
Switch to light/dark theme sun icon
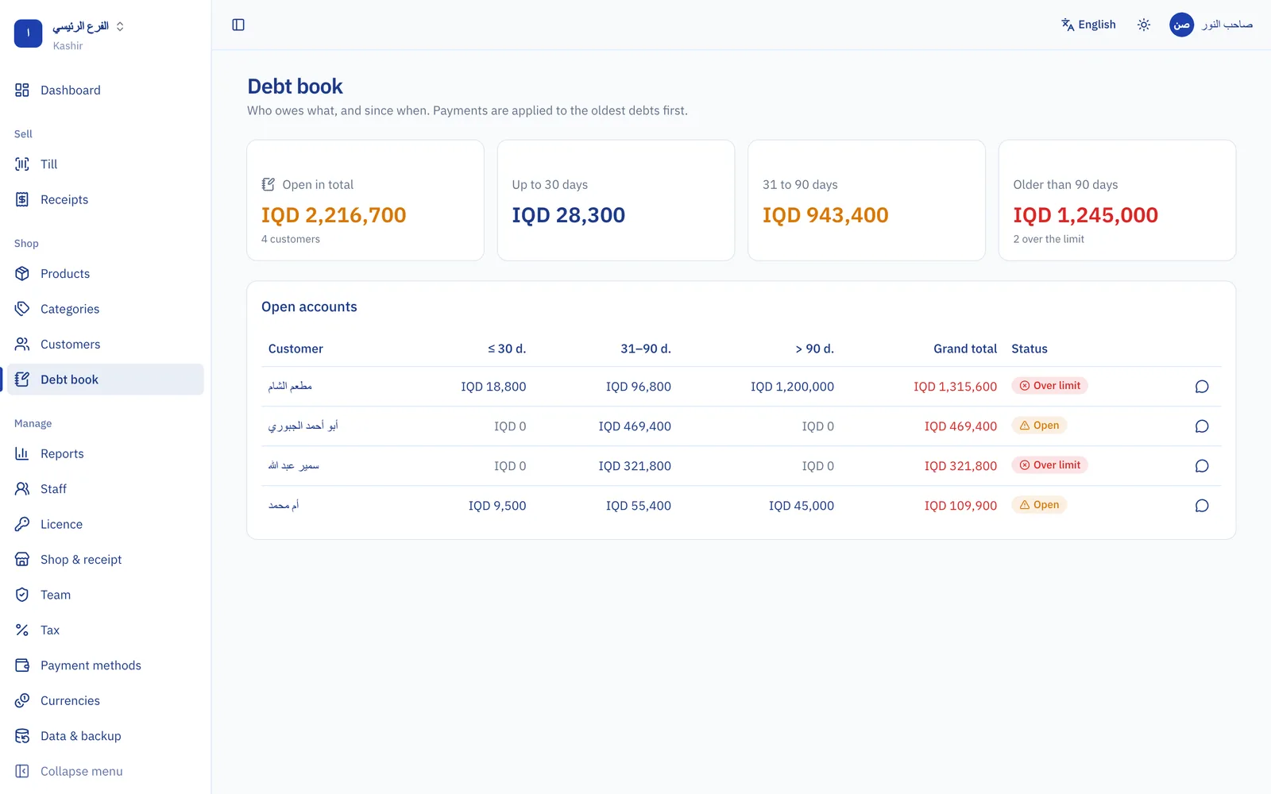point(1144,25)
